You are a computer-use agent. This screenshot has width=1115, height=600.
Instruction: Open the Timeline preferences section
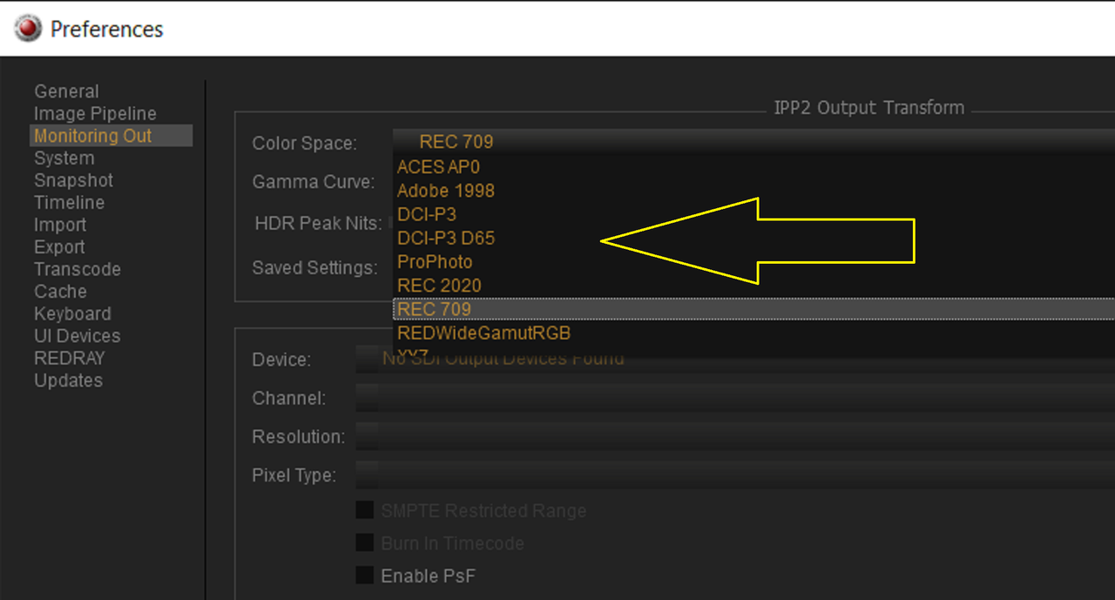(x=69, y=203)
